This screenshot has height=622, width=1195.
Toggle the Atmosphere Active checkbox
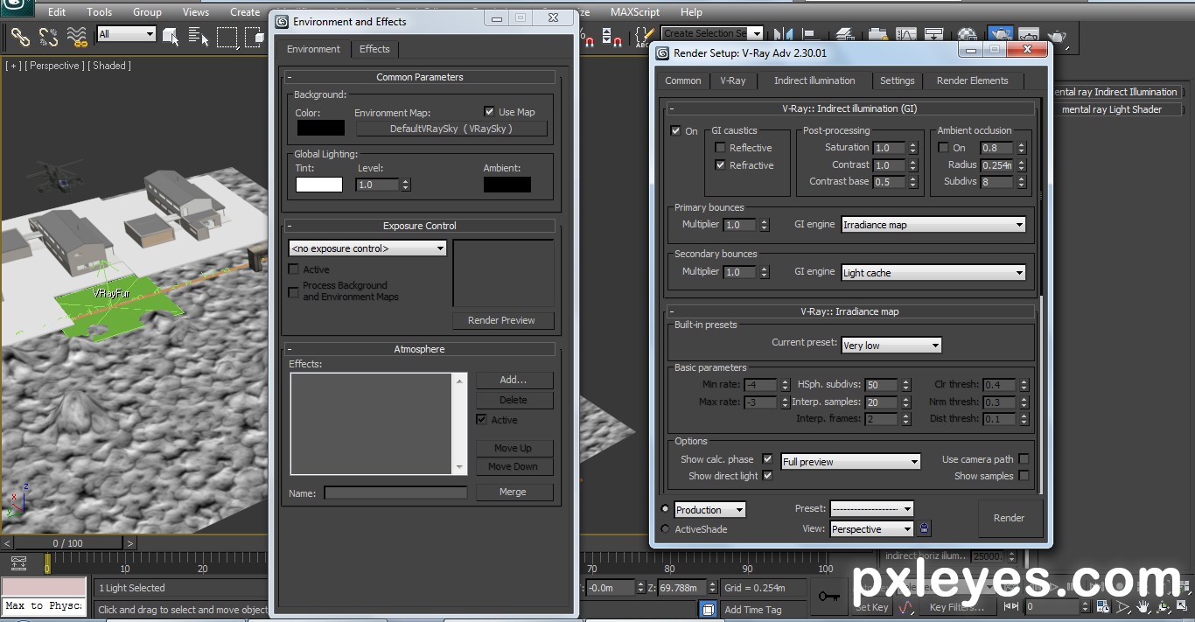[481, 420]
